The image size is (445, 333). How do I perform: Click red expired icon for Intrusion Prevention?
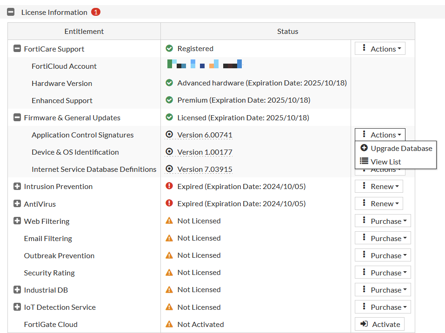click(x=169, y=186)
